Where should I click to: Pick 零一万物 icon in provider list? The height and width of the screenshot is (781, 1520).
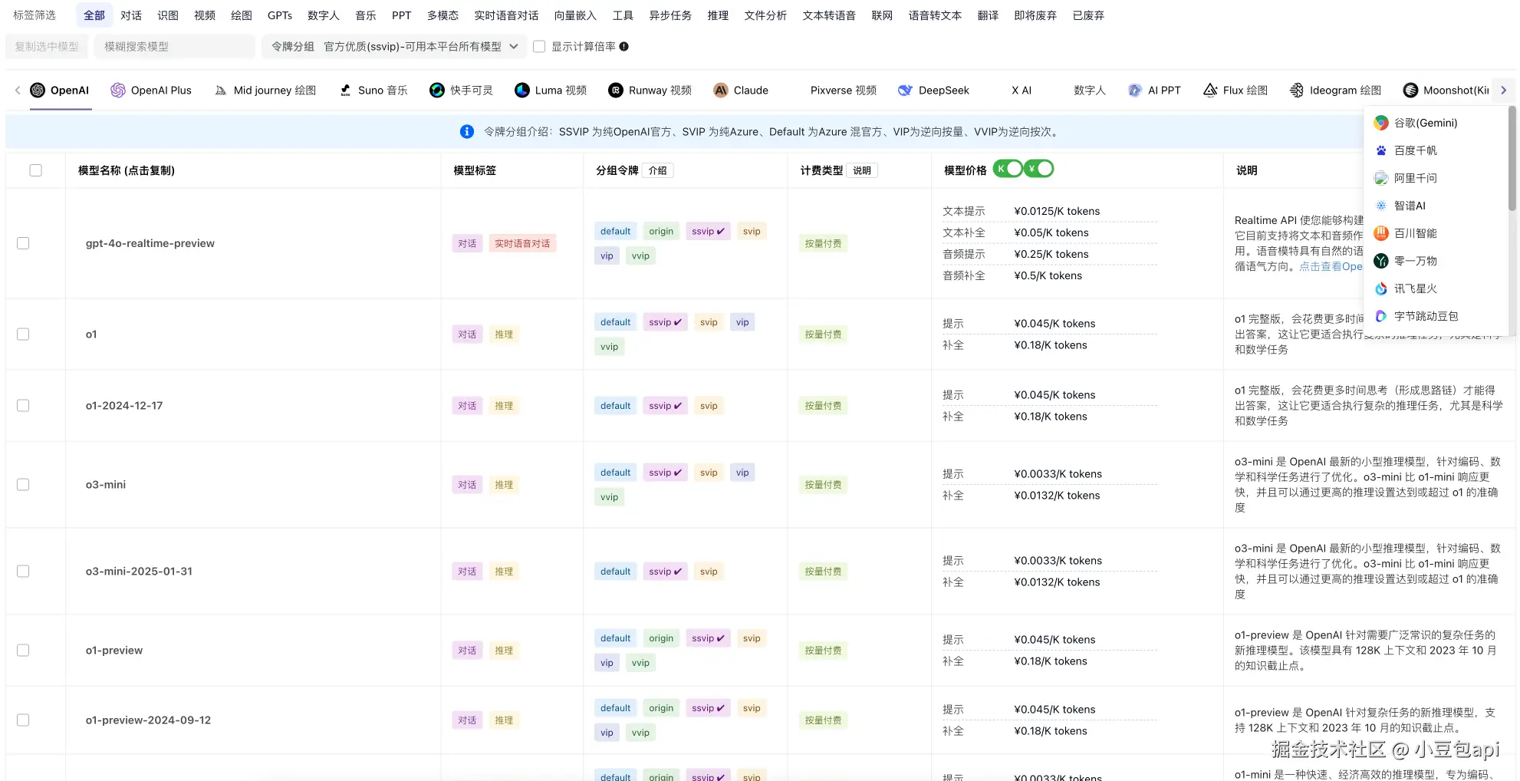[1381, 261]
